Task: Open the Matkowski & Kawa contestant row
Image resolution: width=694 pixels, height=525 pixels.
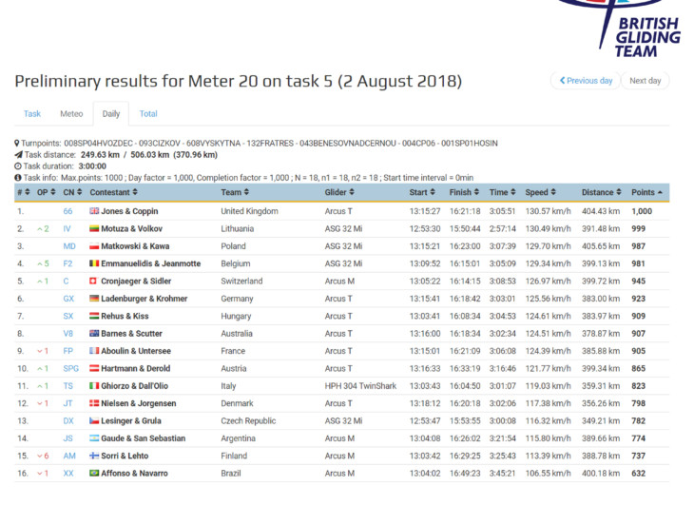Action: [138, 246]
